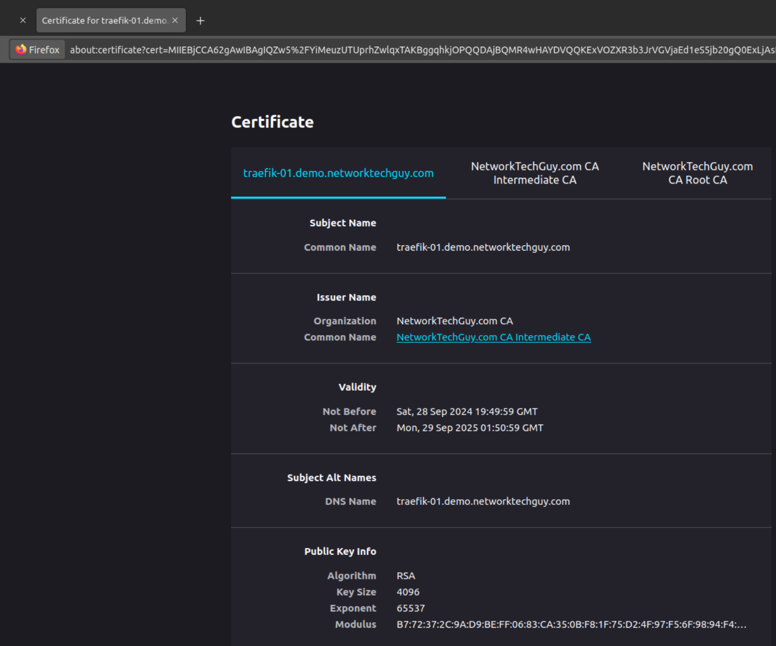776x646 pixels.
Task: Switch to NetworkTechGuy.com CA Root CA tab
Action: [x=697, y=173]
